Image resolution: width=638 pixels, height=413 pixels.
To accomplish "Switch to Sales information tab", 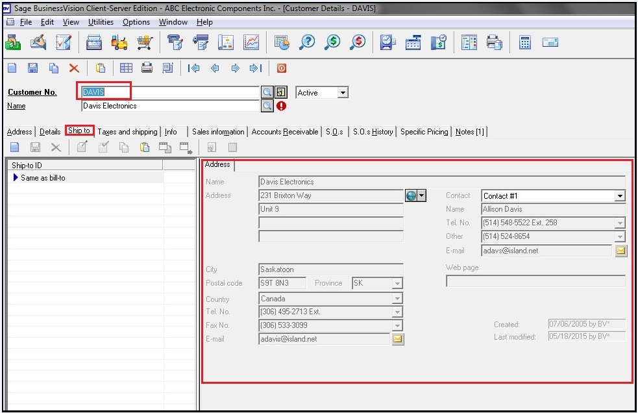I will (218, 132).
